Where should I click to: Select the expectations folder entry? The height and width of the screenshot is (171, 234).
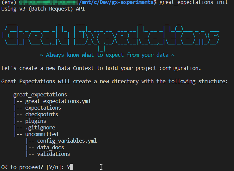click(x=43, y=108)
